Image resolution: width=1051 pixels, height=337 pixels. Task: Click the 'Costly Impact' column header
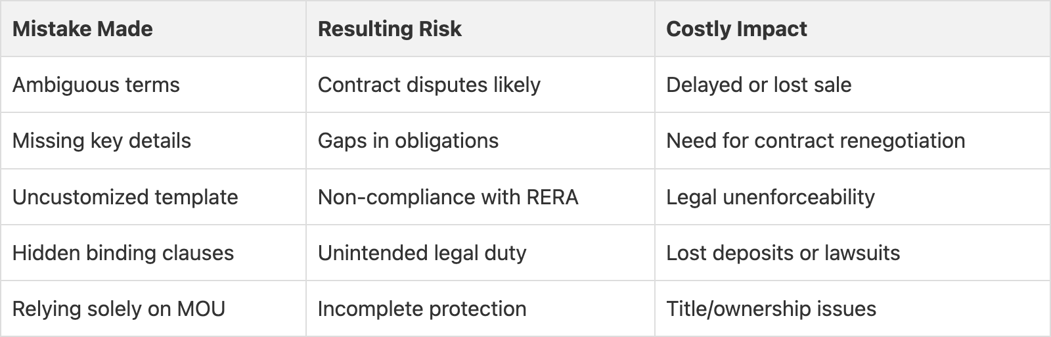[x=736, y=29]
